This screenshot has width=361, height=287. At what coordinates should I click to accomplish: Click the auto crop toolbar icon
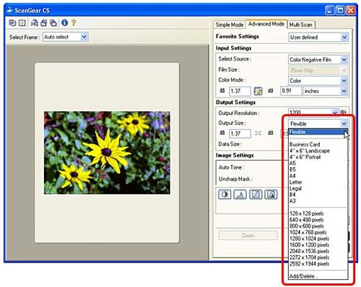click(x=12, y=23)
